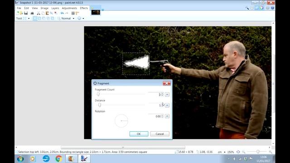Open the Colors window wheel icon

pos(261,8)
